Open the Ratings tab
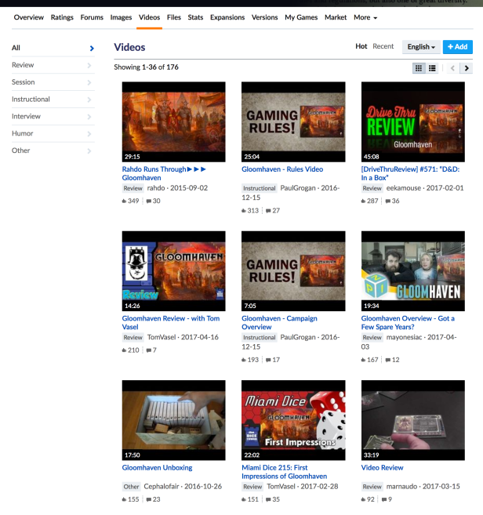Viewport: 483px width, 515px height. click(62, 17)
